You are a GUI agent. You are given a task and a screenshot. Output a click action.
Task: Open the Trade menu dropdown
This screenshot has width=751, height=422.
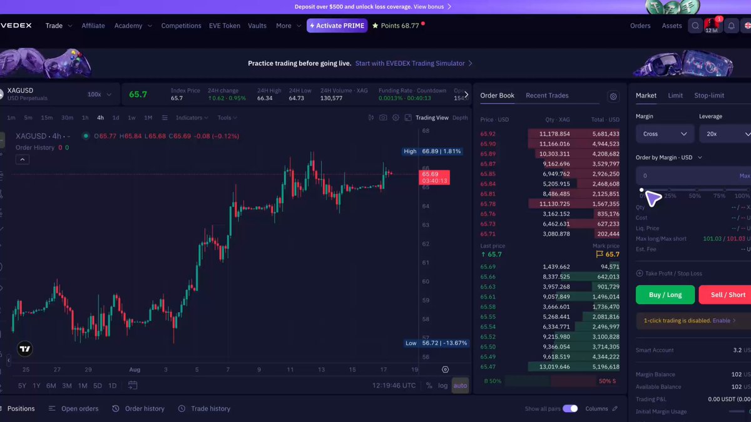pyautogui.click(x=59, y=26)
